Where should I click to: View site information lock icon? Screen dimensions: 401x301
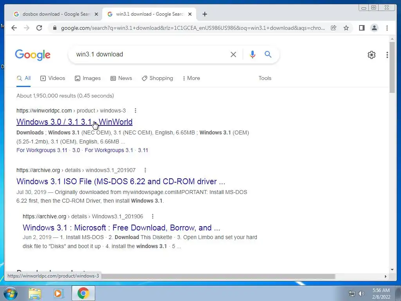[54, 28]
